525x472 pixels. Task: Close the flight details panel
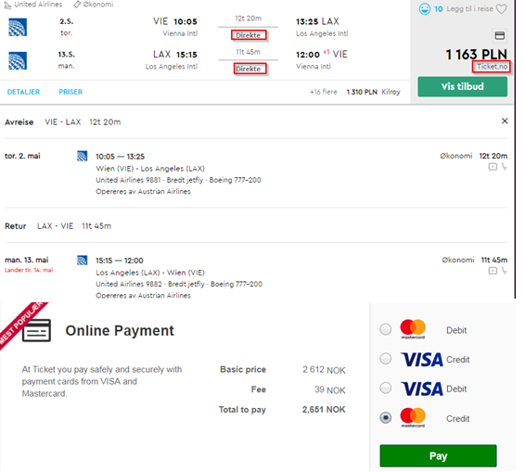coord(505,121)
